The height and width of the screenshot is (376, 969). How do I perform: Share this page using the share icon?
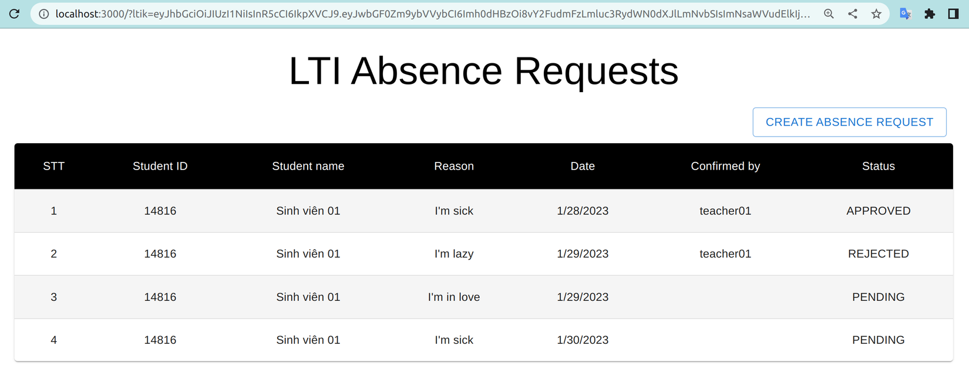(853, 13)
